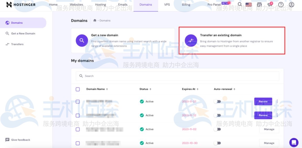The height and width of the screenshot is (148, 302).
Task: Open the Billing tab in top navigation
Action: pyautogui.click(x=186, y=5)
